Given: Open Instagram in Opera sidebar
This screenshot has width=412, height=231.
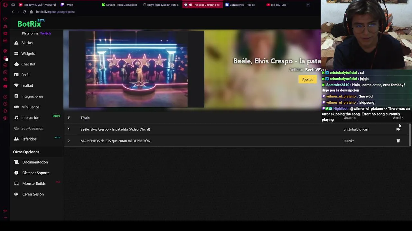Looking at the screenshot, I should click(5, 79).
